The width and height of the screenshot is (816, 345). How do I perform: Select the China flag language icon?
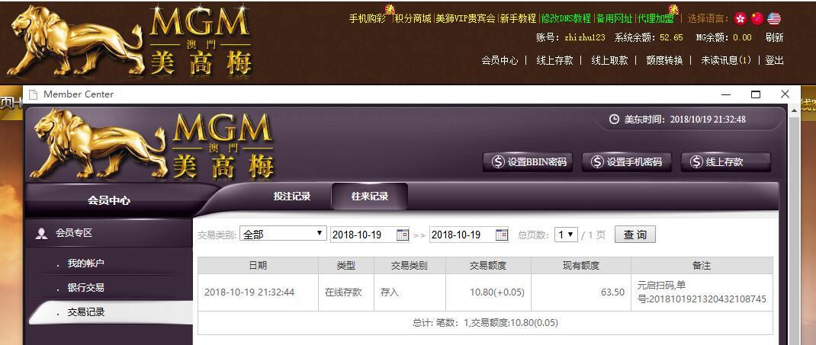757,19
